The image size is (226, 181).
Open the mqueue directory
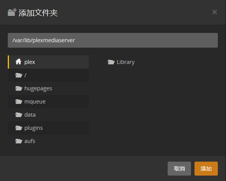[x=48, y=102]
